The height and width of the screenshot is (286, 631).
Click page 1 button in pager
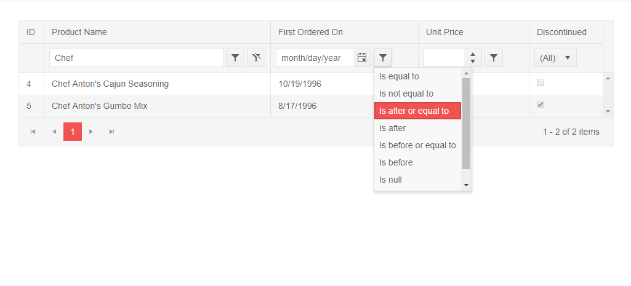click(73, 132)
